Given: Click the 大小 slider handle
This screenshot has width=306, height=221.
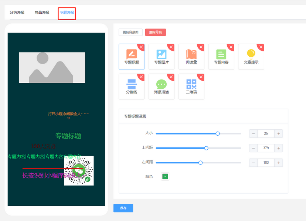Looking at the screenshot, I should pos(218,133).
